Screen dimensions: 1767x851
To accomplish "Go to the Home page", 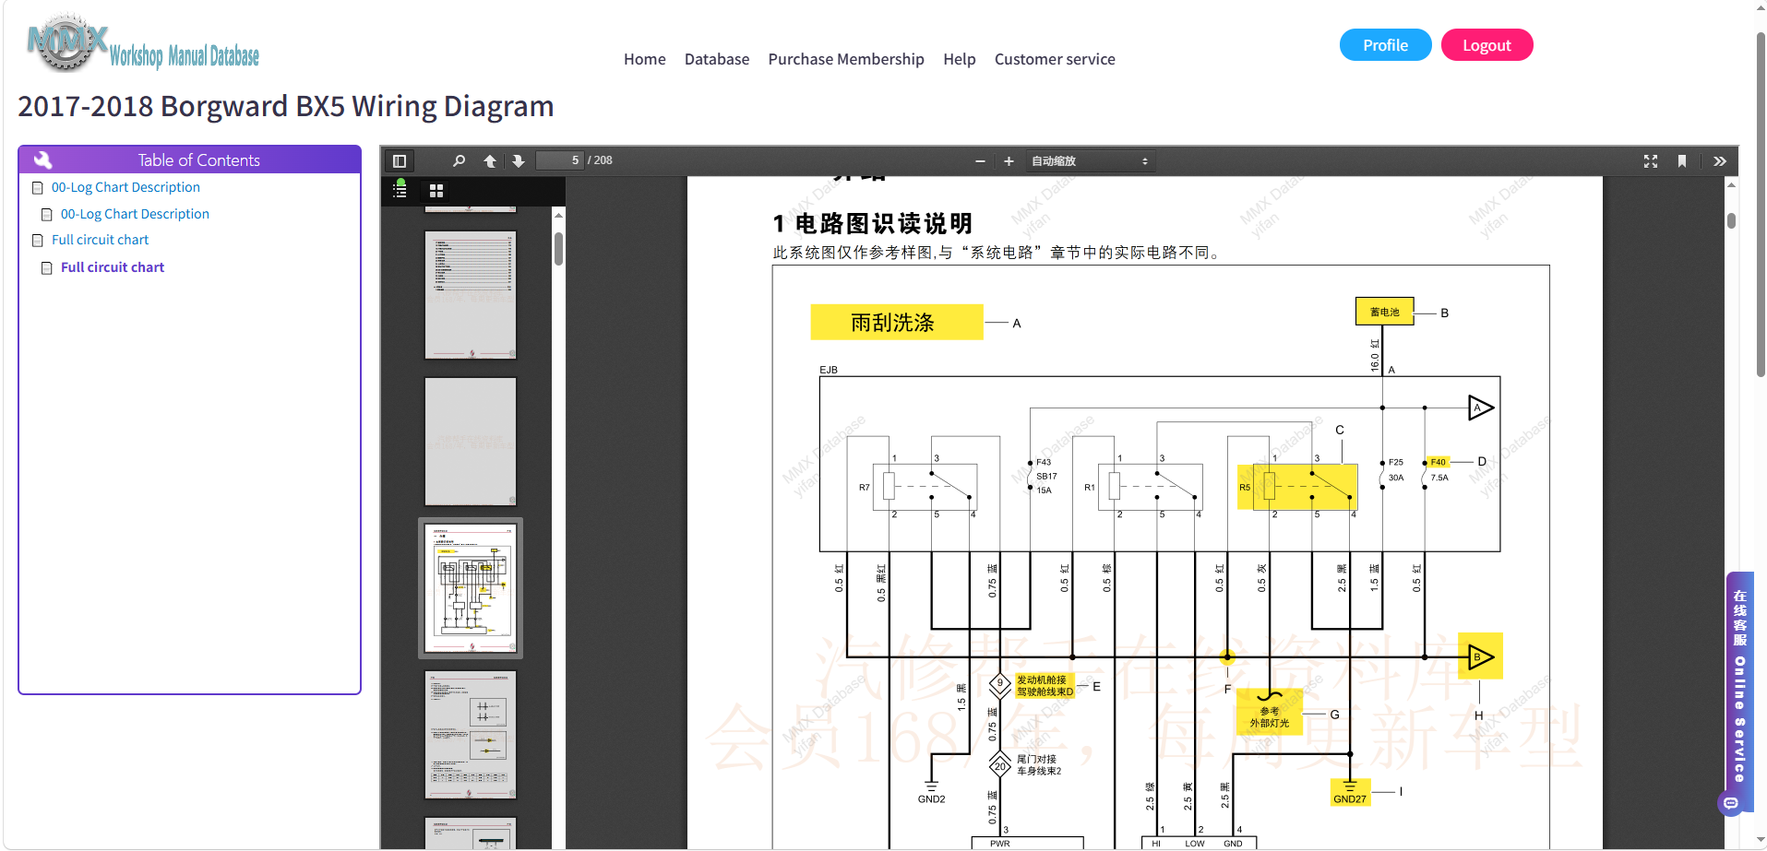I will [x=645, y=59].
